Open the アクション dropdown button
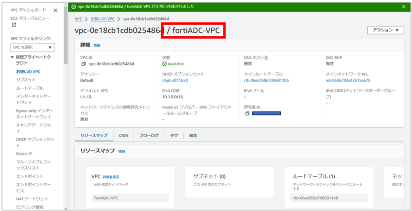Image resolution: width=412 pixels, height=211 pixels. tap(385, 30)
